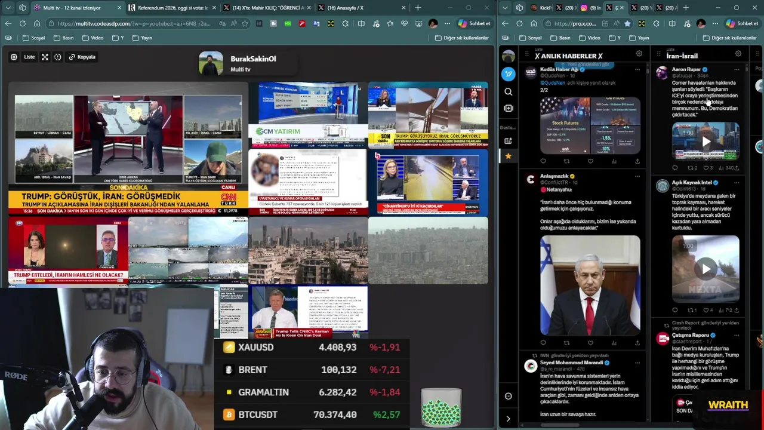764x430 pixels.
Task: Click the clock icon beside Kopyala
Action: click(58, 57)
